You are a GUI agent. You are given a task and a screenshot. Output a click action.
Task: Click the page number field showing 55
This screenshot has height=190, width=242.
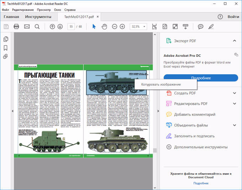(x=71, y=27)
